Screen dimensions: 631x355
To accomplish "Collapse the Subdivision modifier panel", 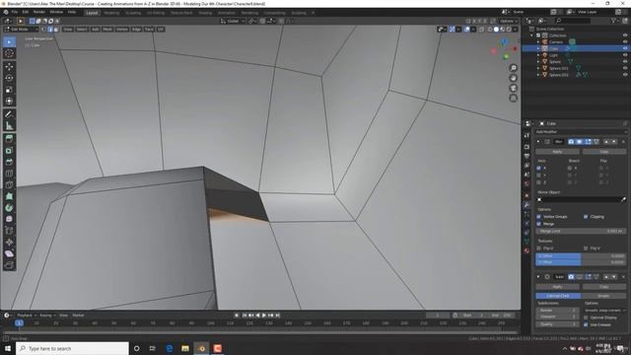I will (538, 277).
